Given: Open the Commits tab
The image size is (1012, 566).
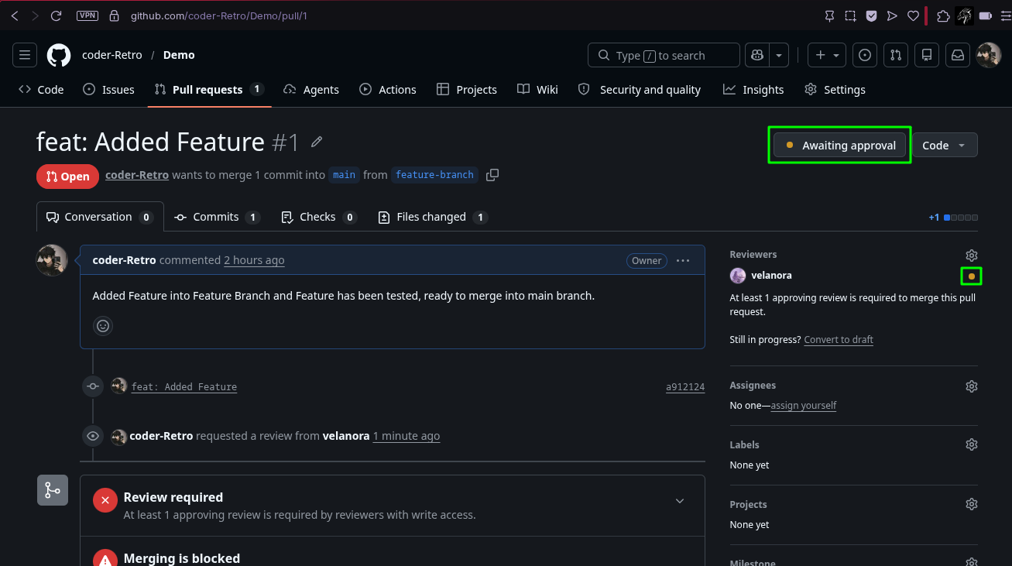Looking at the screenshot, I should pyautogui.click(x=217, y=217).
